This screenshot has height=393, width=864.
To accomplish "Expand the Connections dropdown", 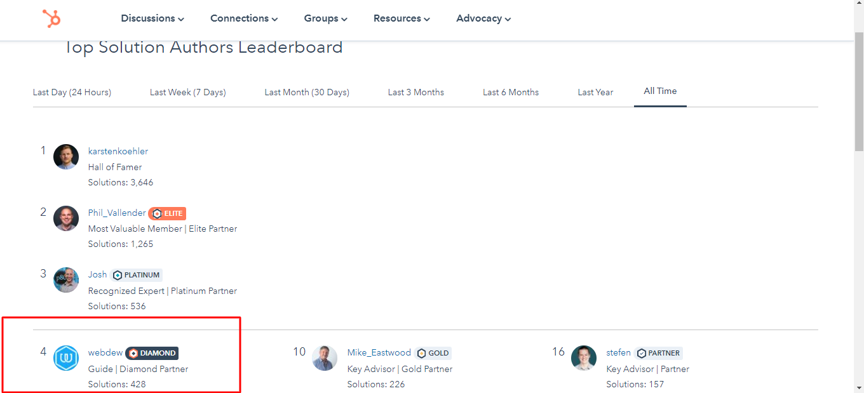I will (244, 18).
